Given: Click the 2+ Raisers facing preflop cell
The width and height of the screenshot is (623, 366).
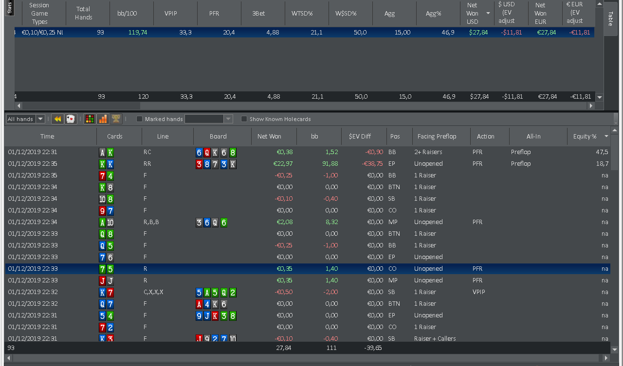Looking at the screenshot, I should click(428, 152).
